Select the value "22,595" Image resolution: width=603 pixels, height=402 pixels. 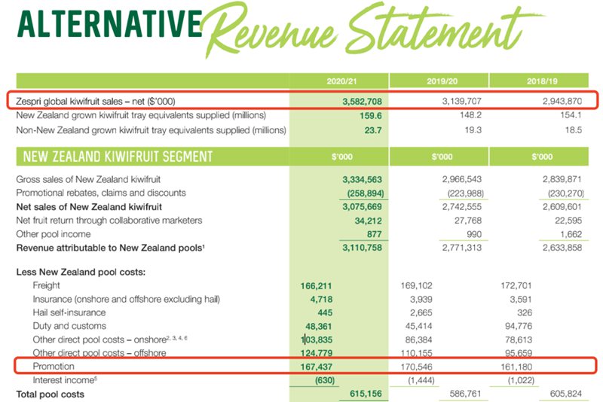(x=568, y=221)
